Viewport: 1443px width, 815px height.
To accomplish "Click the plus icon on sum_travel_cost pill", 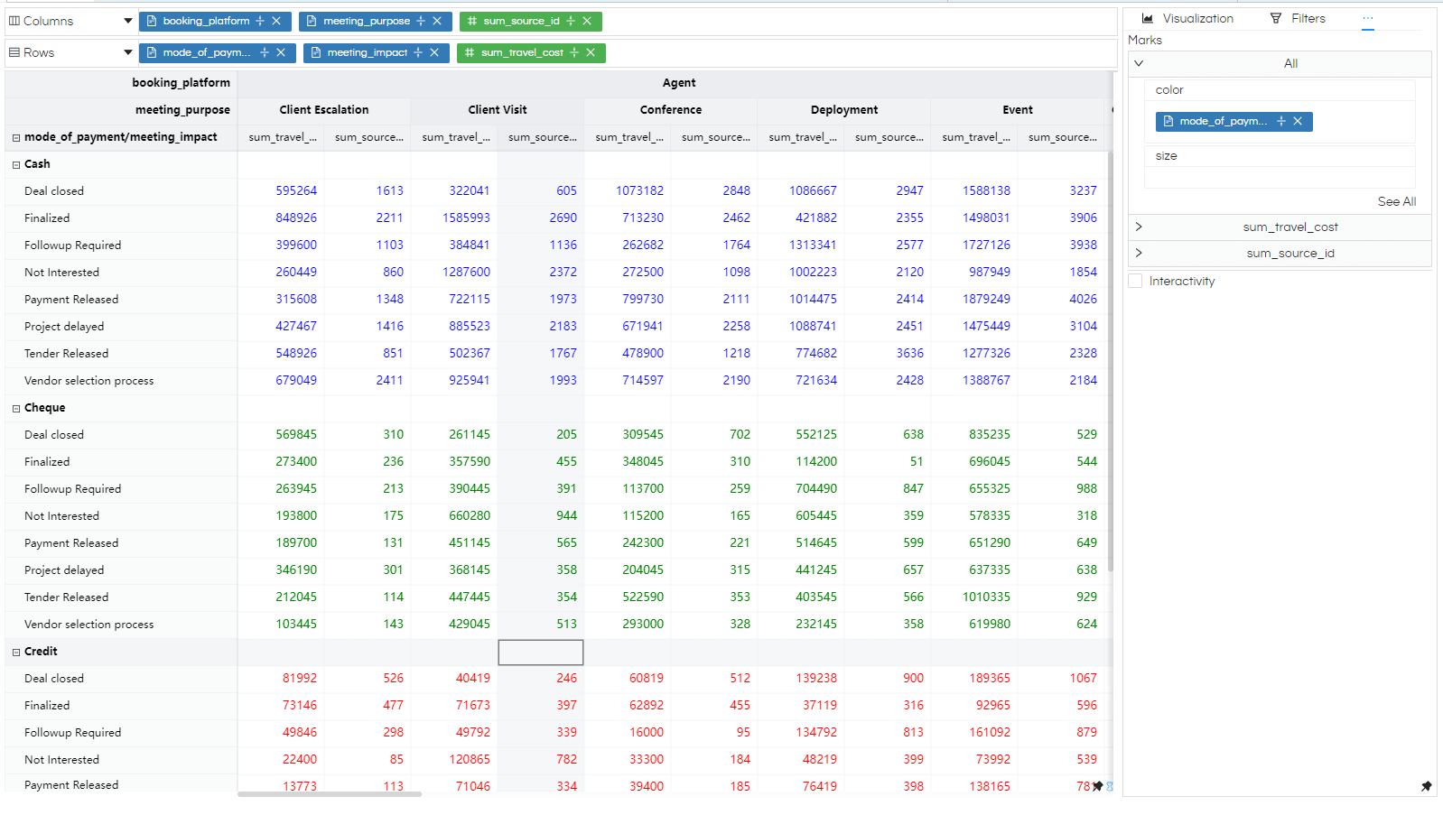I will (574, 52).
